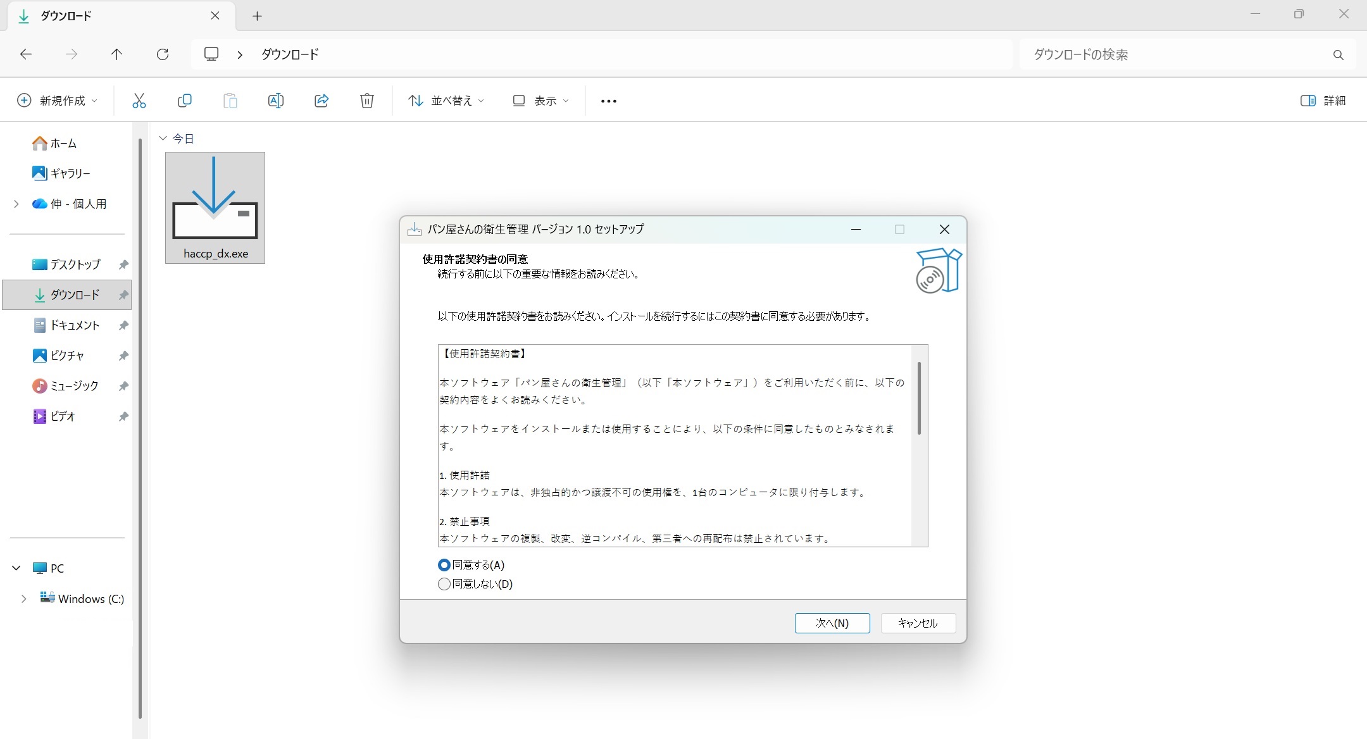Select the 同意しない(D) radio button

click(x=442, y=584)
